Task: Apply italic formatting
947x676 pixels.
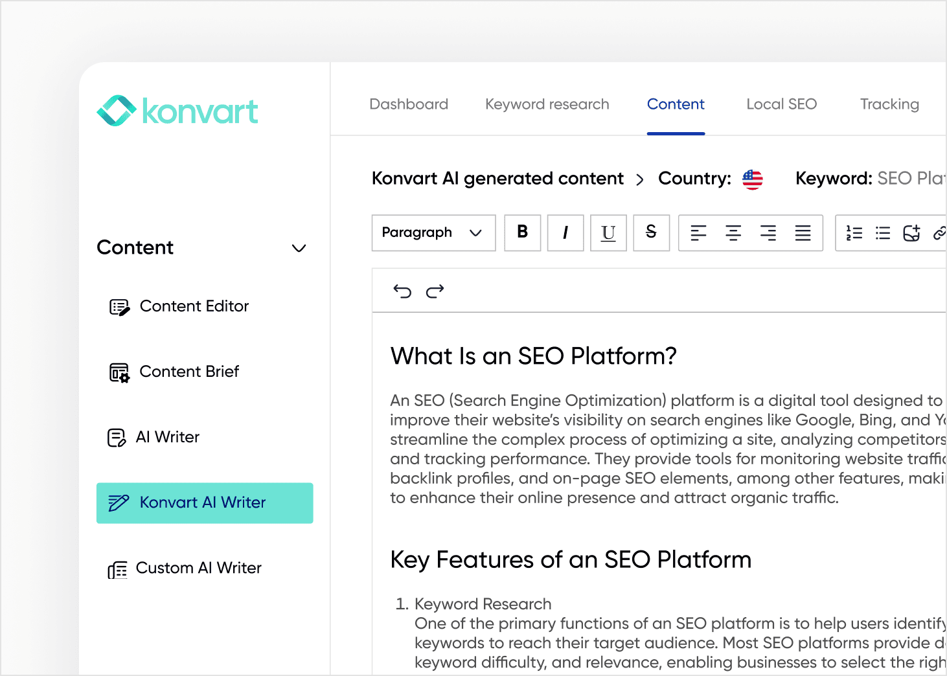Action: coord(565,232)
